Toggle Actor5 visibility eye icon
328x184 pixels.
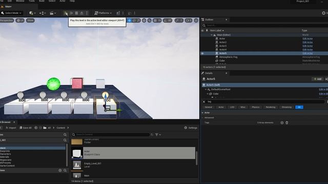click(x=202, y=53)
